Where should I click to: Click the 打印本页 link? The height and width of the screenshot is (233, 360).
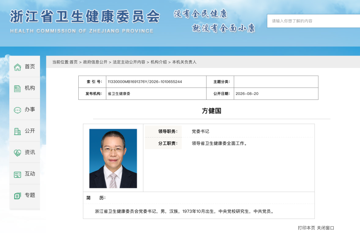coord(307,228)
